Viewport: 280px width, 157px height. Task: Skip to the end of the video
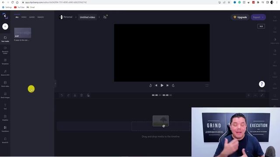168,85
